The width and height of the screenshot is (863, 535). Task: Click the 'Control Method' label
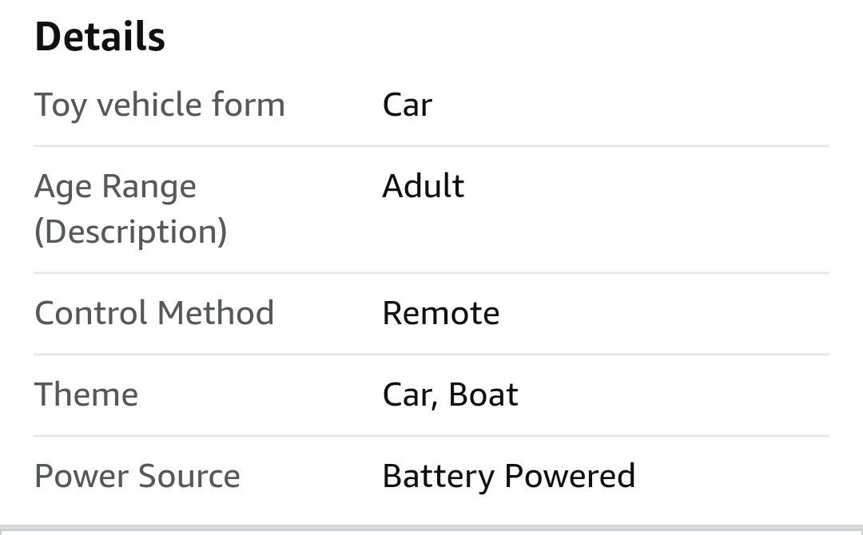point(154,312)
